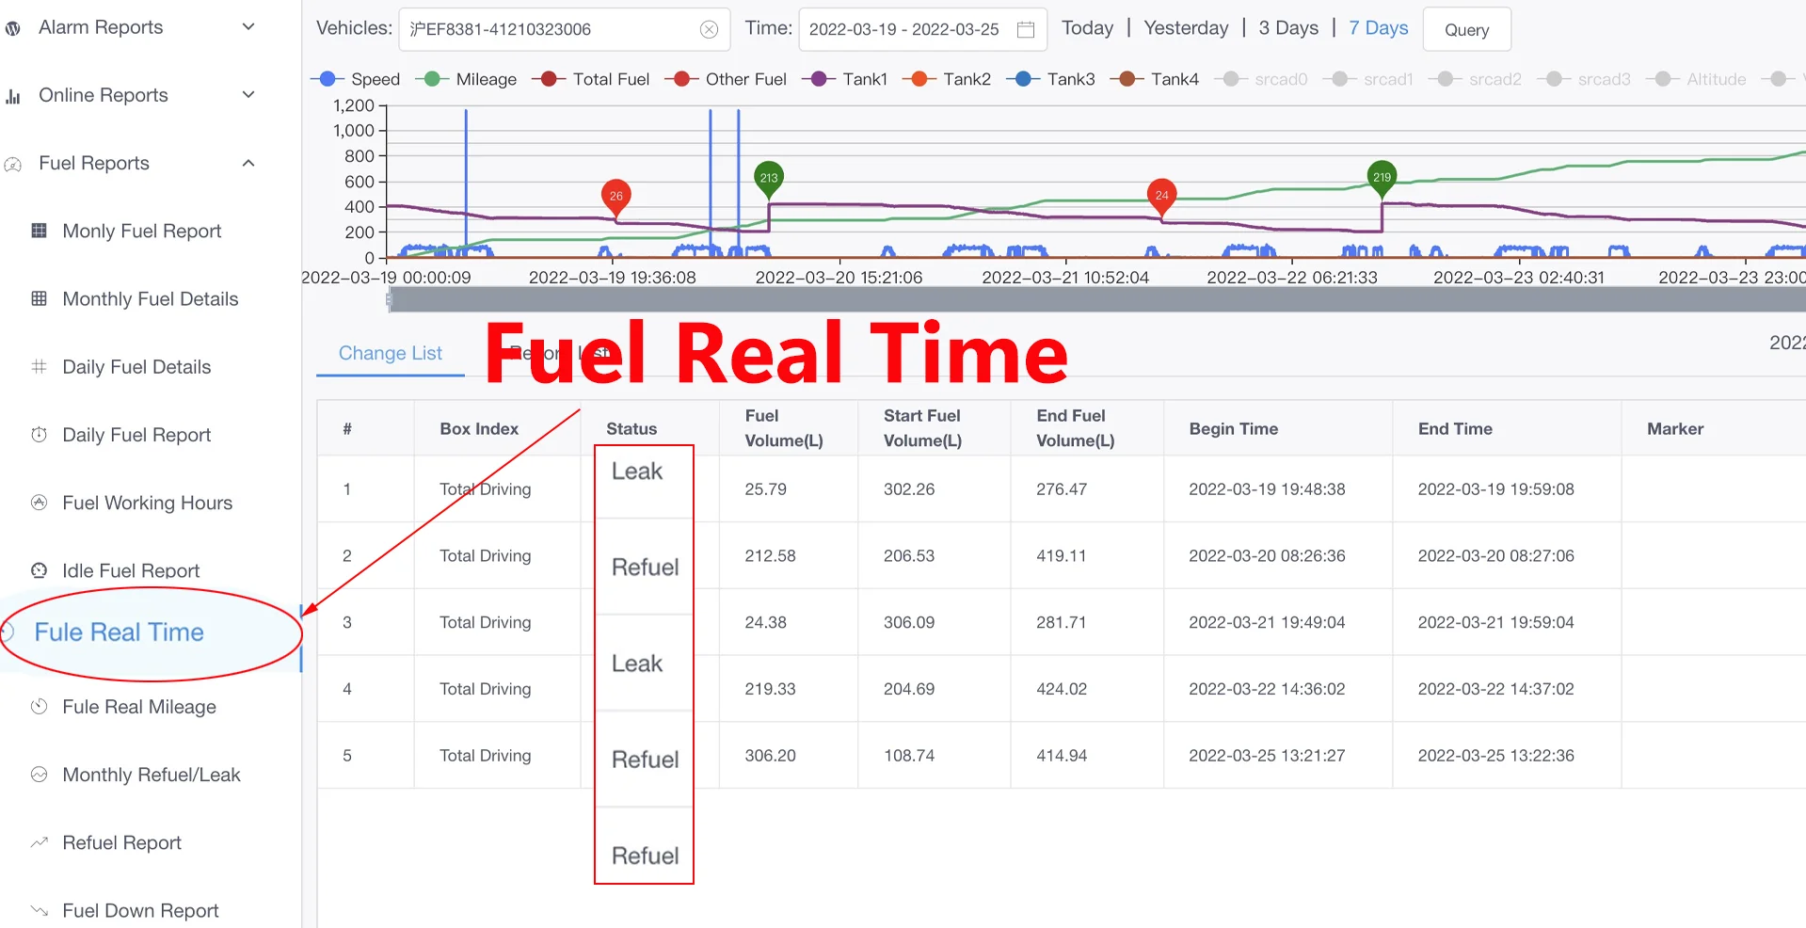Select the 7 Days time range link
This screenshot has width=1806, height=928.
1377,27
